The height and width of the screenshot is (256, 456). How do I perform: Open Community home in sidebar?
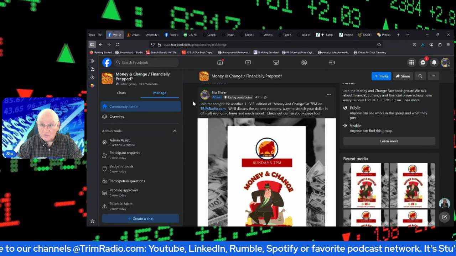[141, 107]
